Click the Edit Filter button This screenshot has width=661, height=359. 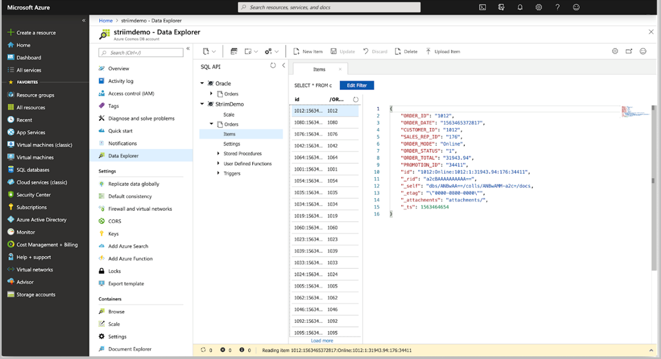357,85
